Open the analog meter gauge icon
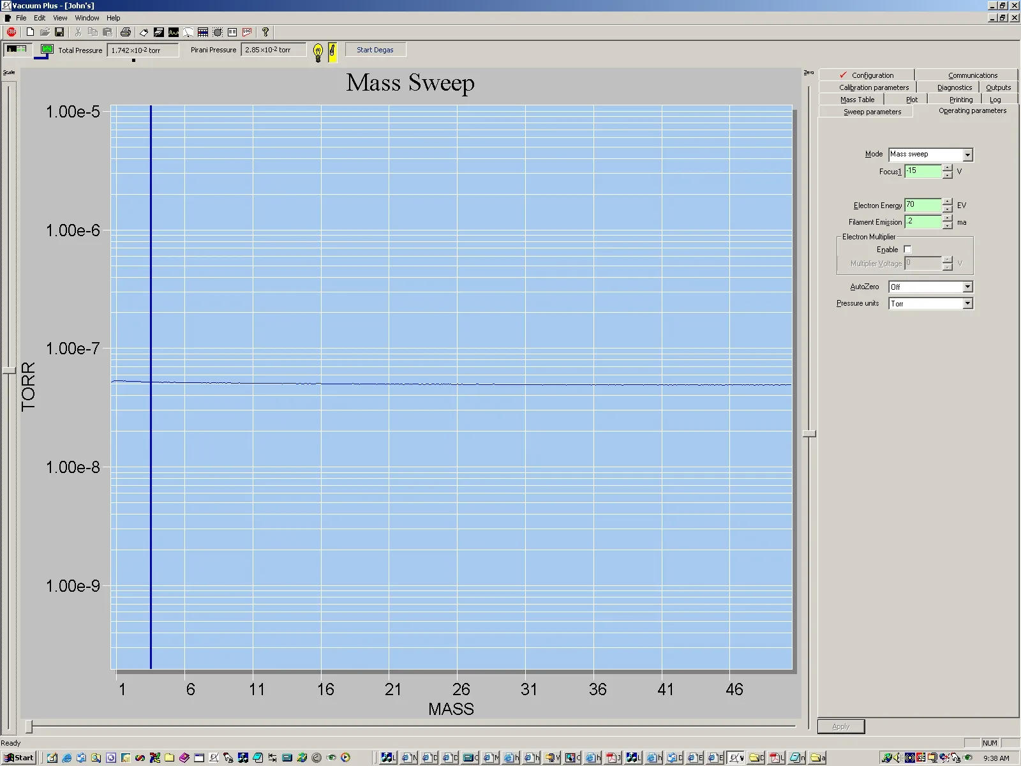Screen dimensions: 1021x766 coord(188,32)
